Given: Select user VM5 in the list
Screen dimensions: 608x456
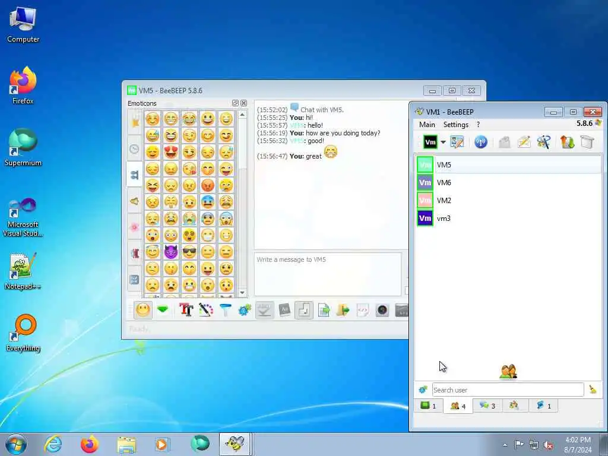Looking at the screenshot, I should tap(509, 165).
